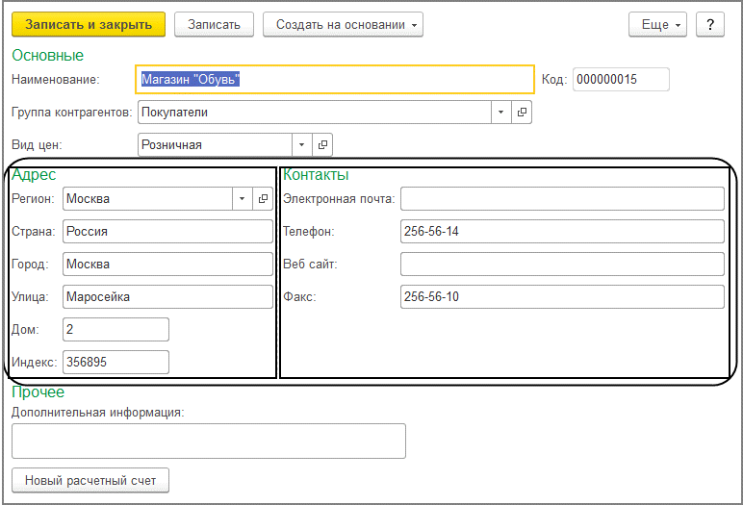Click the 'Дополнительная информация:' label

click(x=98, y=413)
